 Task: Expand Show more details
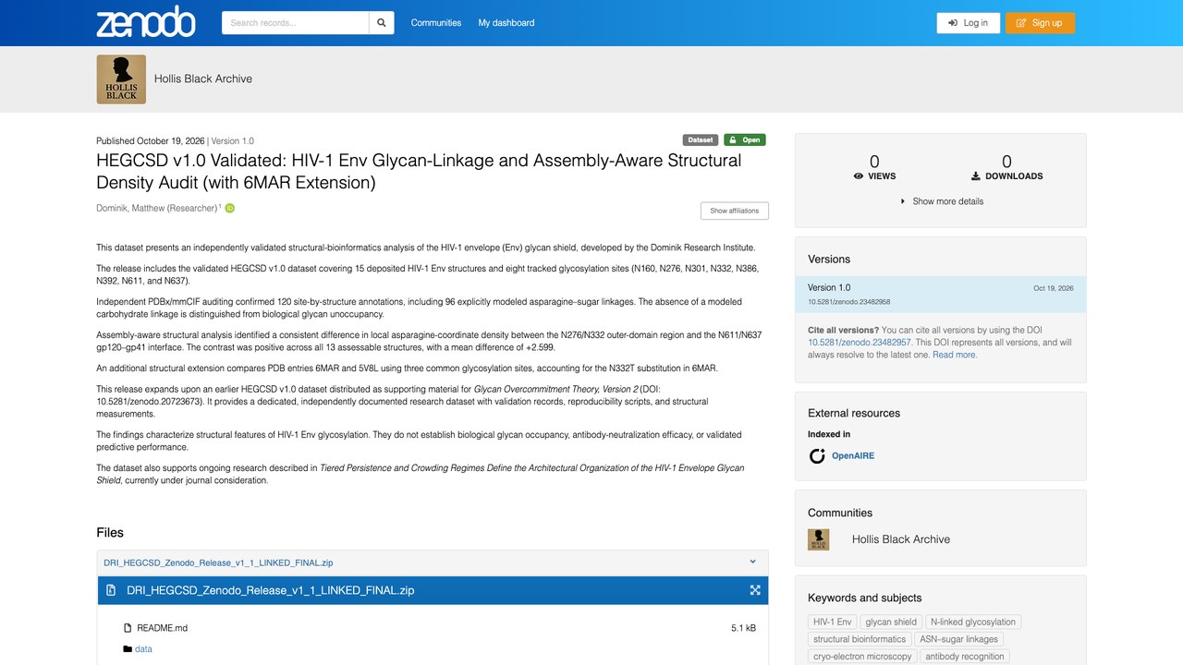pos(941,201)
